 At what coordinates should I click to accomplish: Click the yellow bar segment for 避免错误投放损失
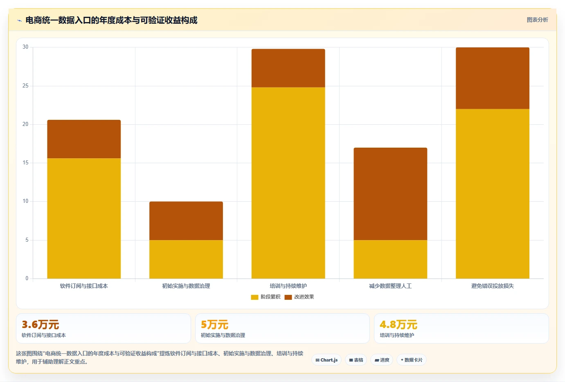click(x=493, y=194)
